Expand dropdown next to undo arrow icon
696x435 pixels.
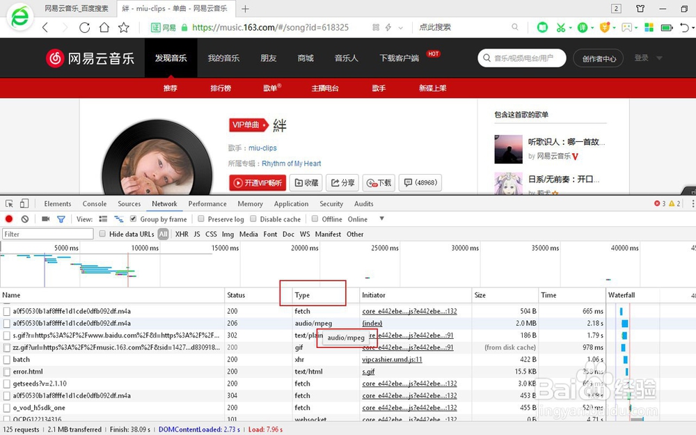pos(693,28)
